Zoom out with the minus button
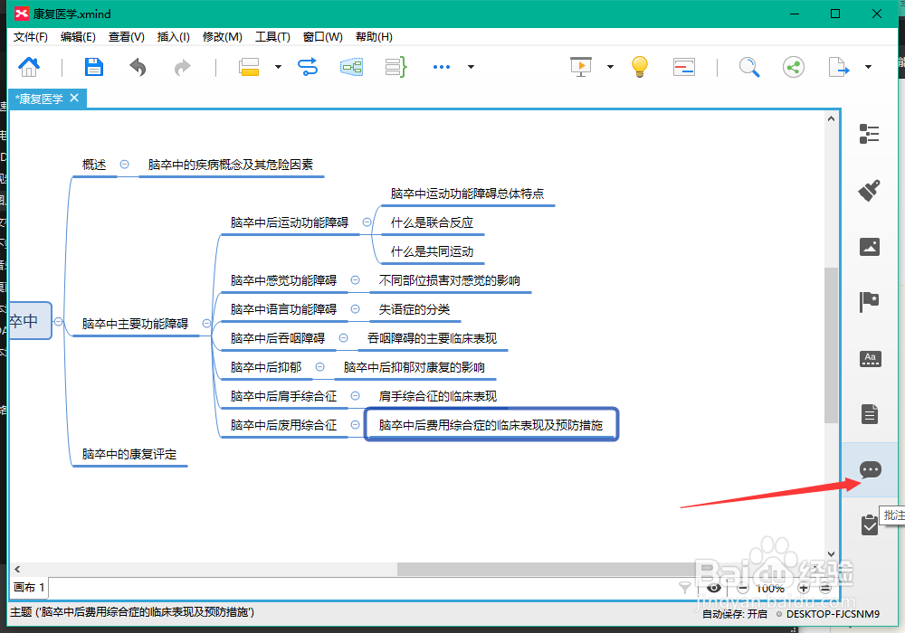This screenshot has height=633, width=905. coord(743,588)
